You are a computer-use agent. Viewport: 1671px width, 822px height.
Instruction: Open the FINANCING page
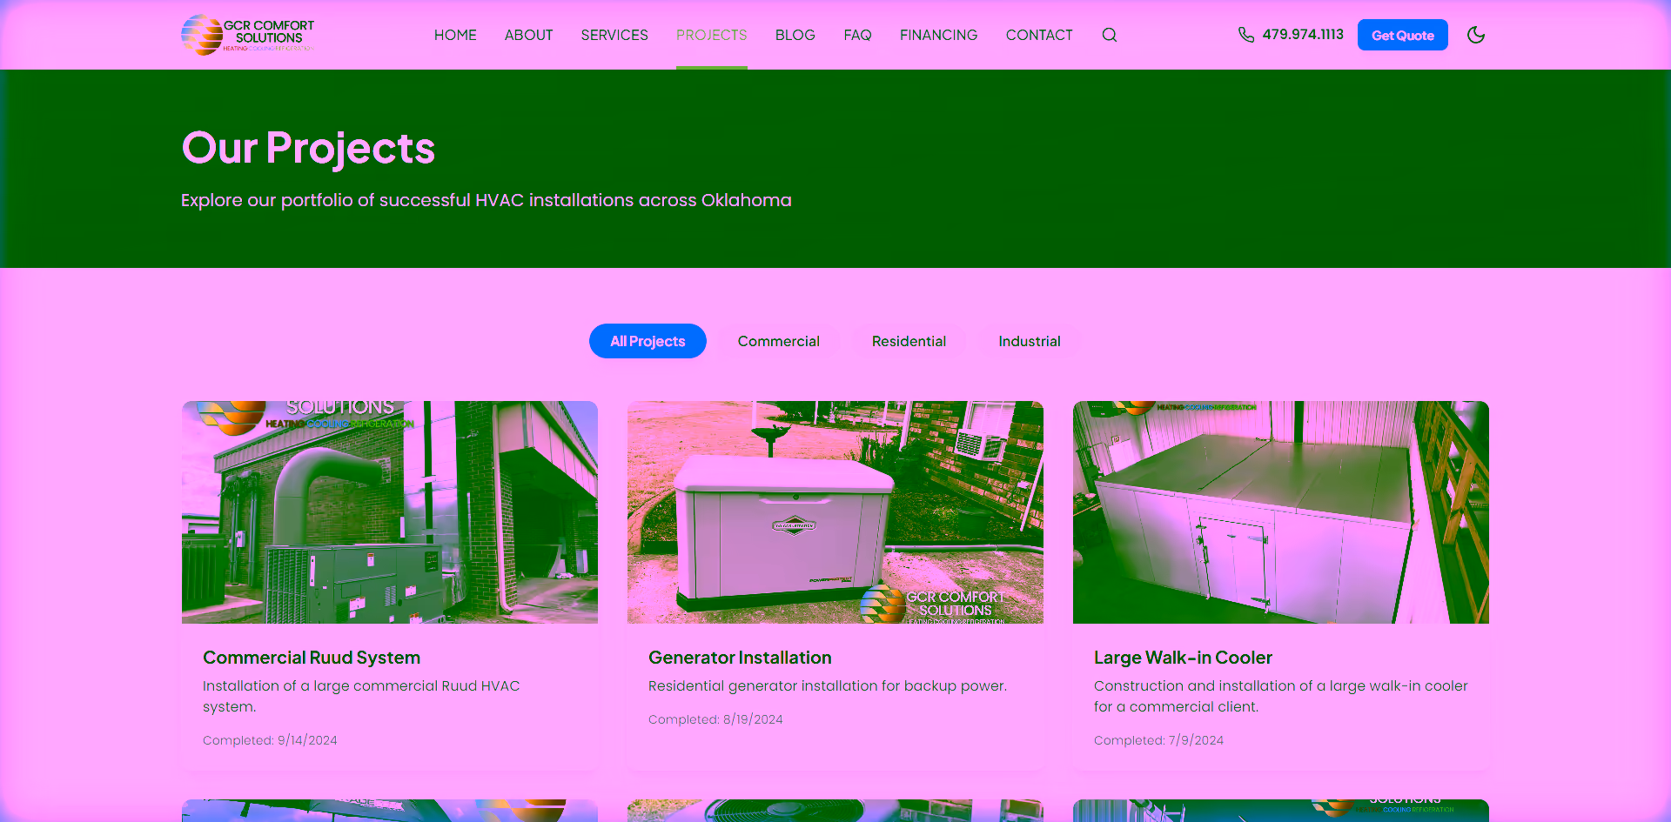(x=939, y=35)
